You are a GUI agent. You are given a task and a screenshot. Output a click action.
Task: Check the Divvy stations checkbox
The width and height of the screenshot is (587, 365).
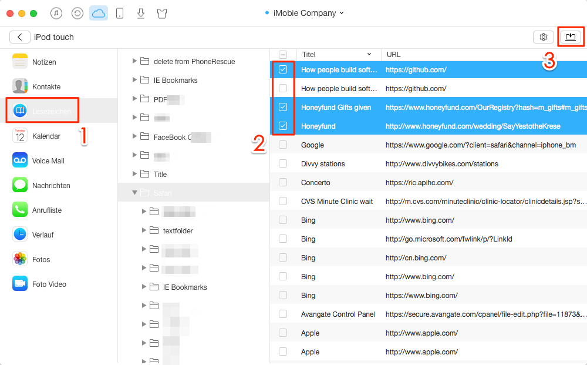click(x=283, y=163)
